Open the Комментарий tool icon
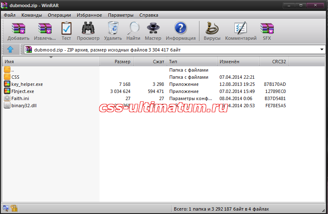 (241, 28)
